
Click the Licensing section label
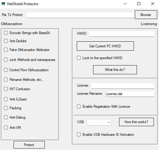(x=149, y=24)
